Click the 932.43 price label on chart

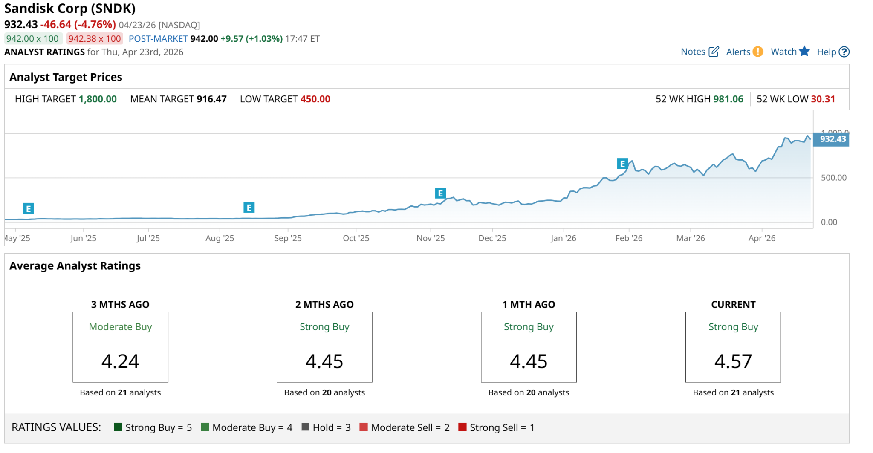832,139
